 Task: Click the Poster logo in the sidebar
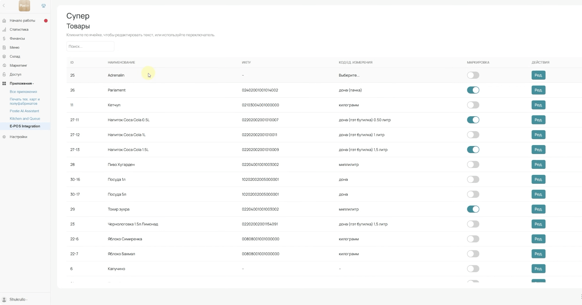pos(24,6)
